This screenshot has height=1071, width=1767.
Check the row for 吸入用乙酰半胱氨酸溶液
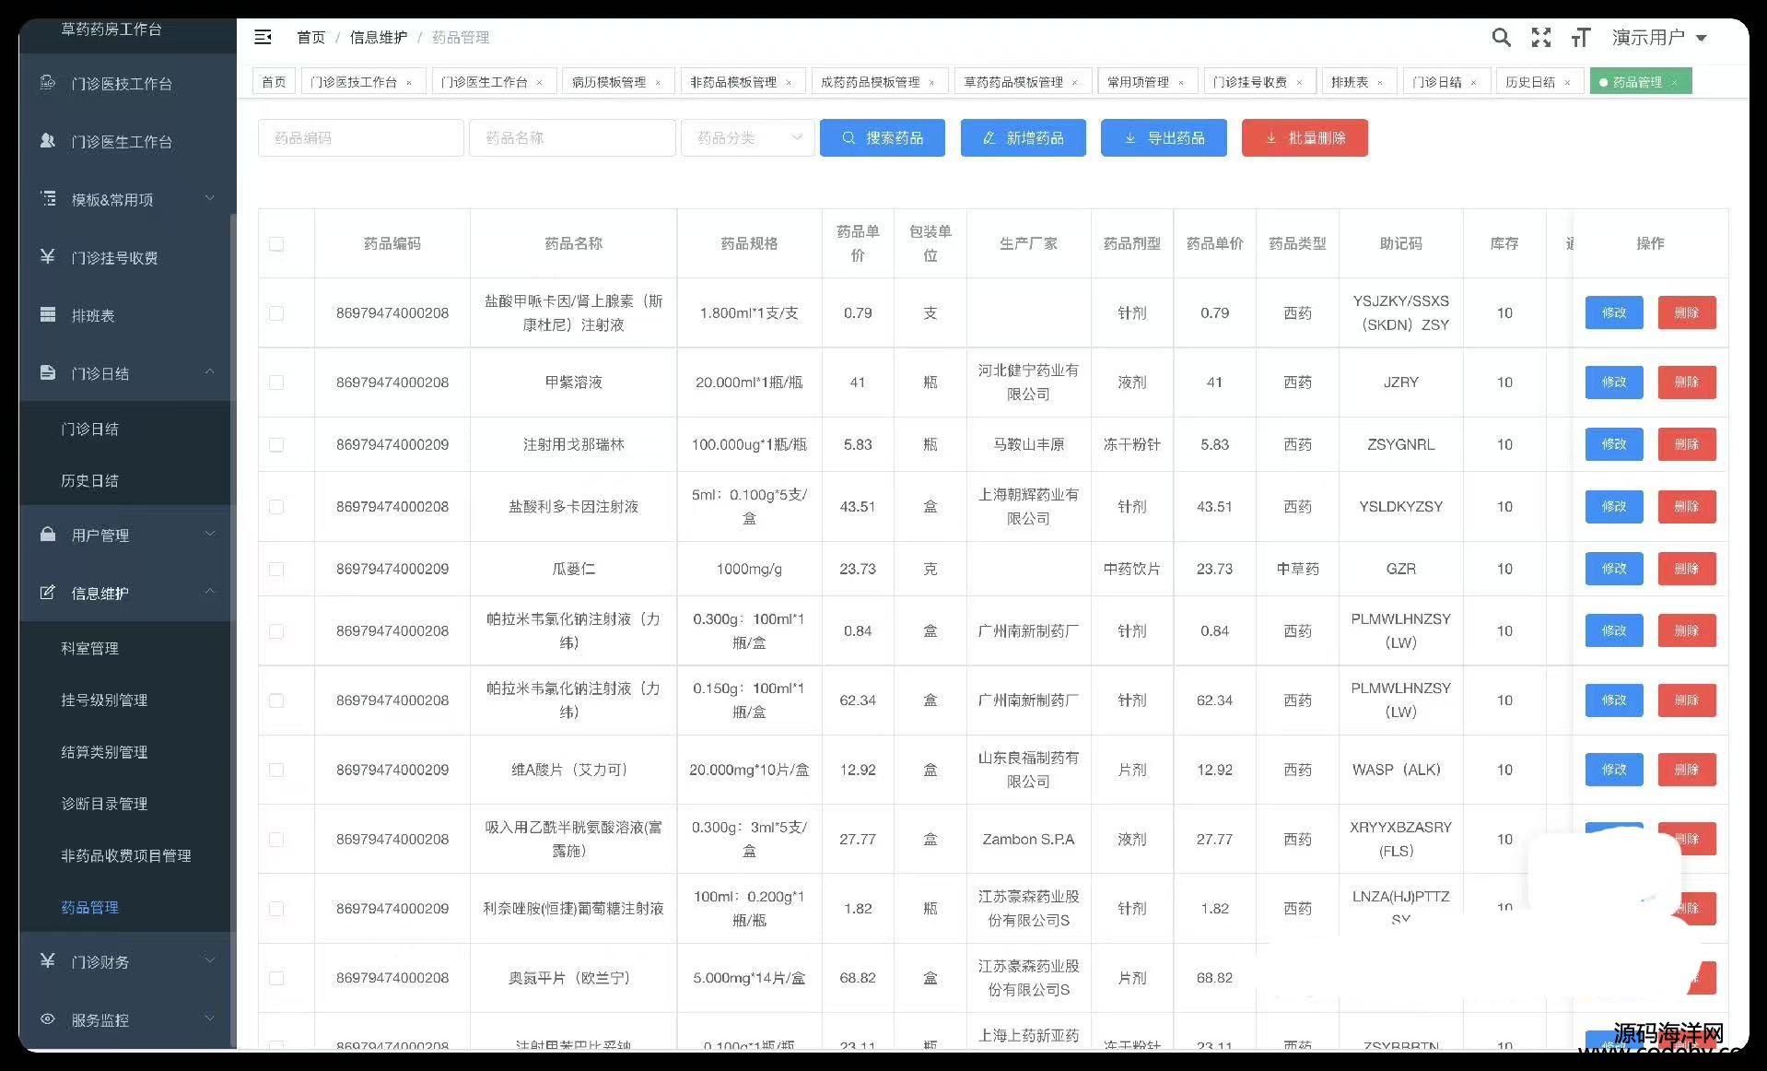pos(276,839)
